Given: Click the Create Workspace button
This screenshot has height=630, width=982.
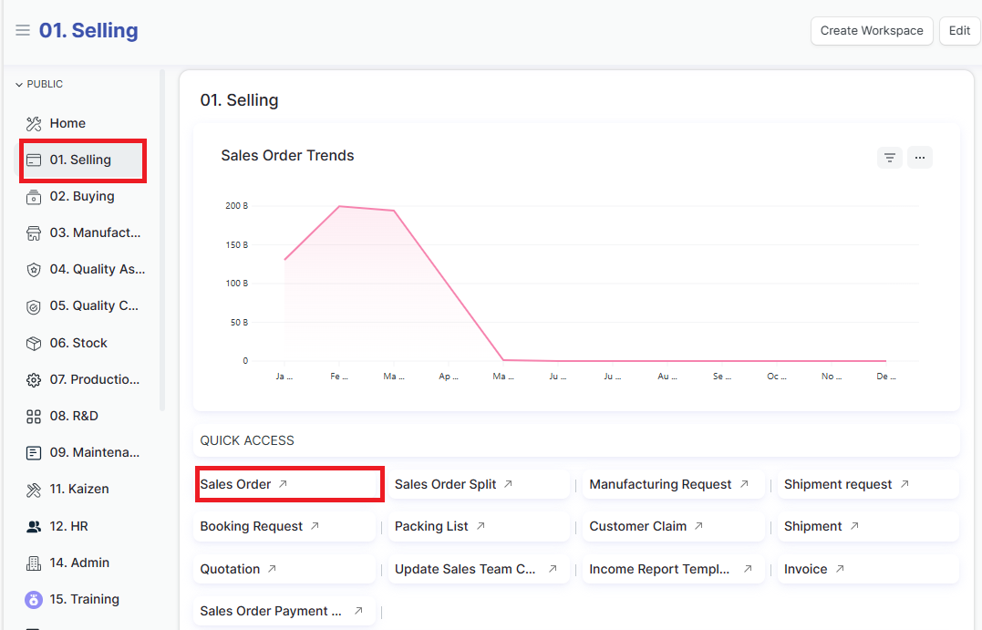Looking at the screenshot, I should tap(871, 30).
